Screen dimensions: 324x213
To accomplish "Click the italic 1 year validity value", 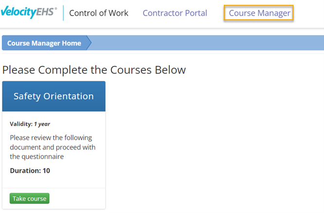I will point(42,124).
